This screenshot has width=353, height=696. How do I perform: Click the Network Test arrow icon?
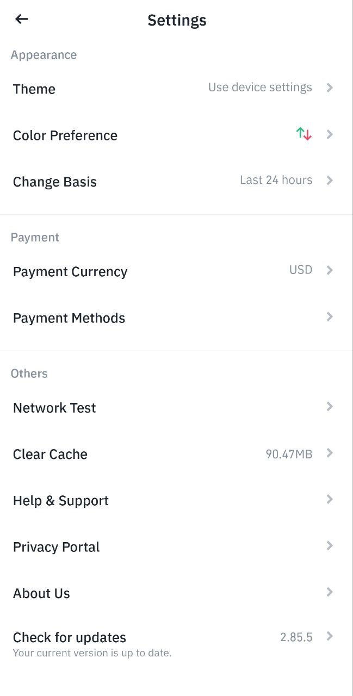[x=330, y=406]
